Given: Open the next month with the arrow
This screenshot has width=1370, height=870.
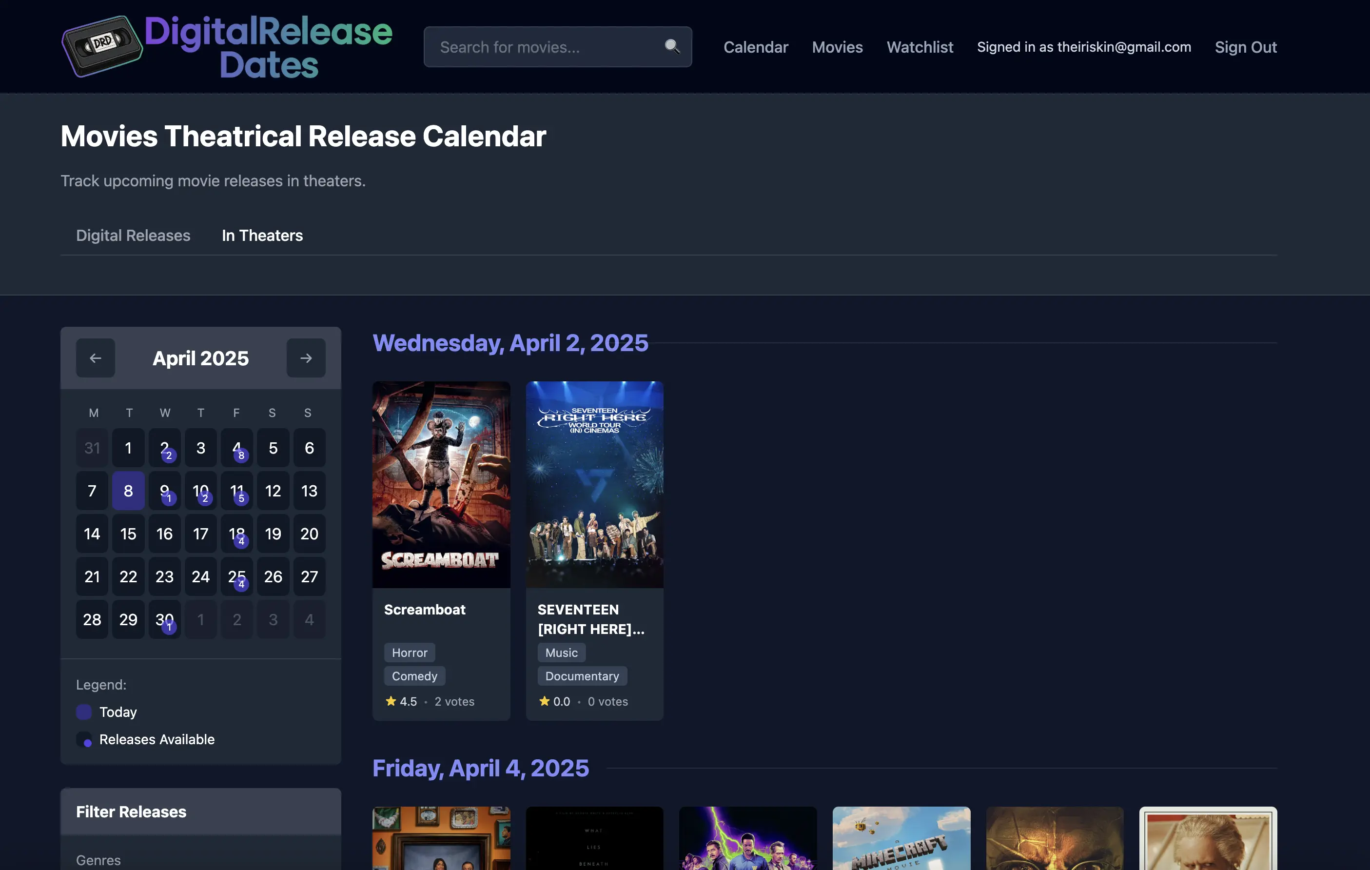Looking at the screenshot, I should [306, 358].
